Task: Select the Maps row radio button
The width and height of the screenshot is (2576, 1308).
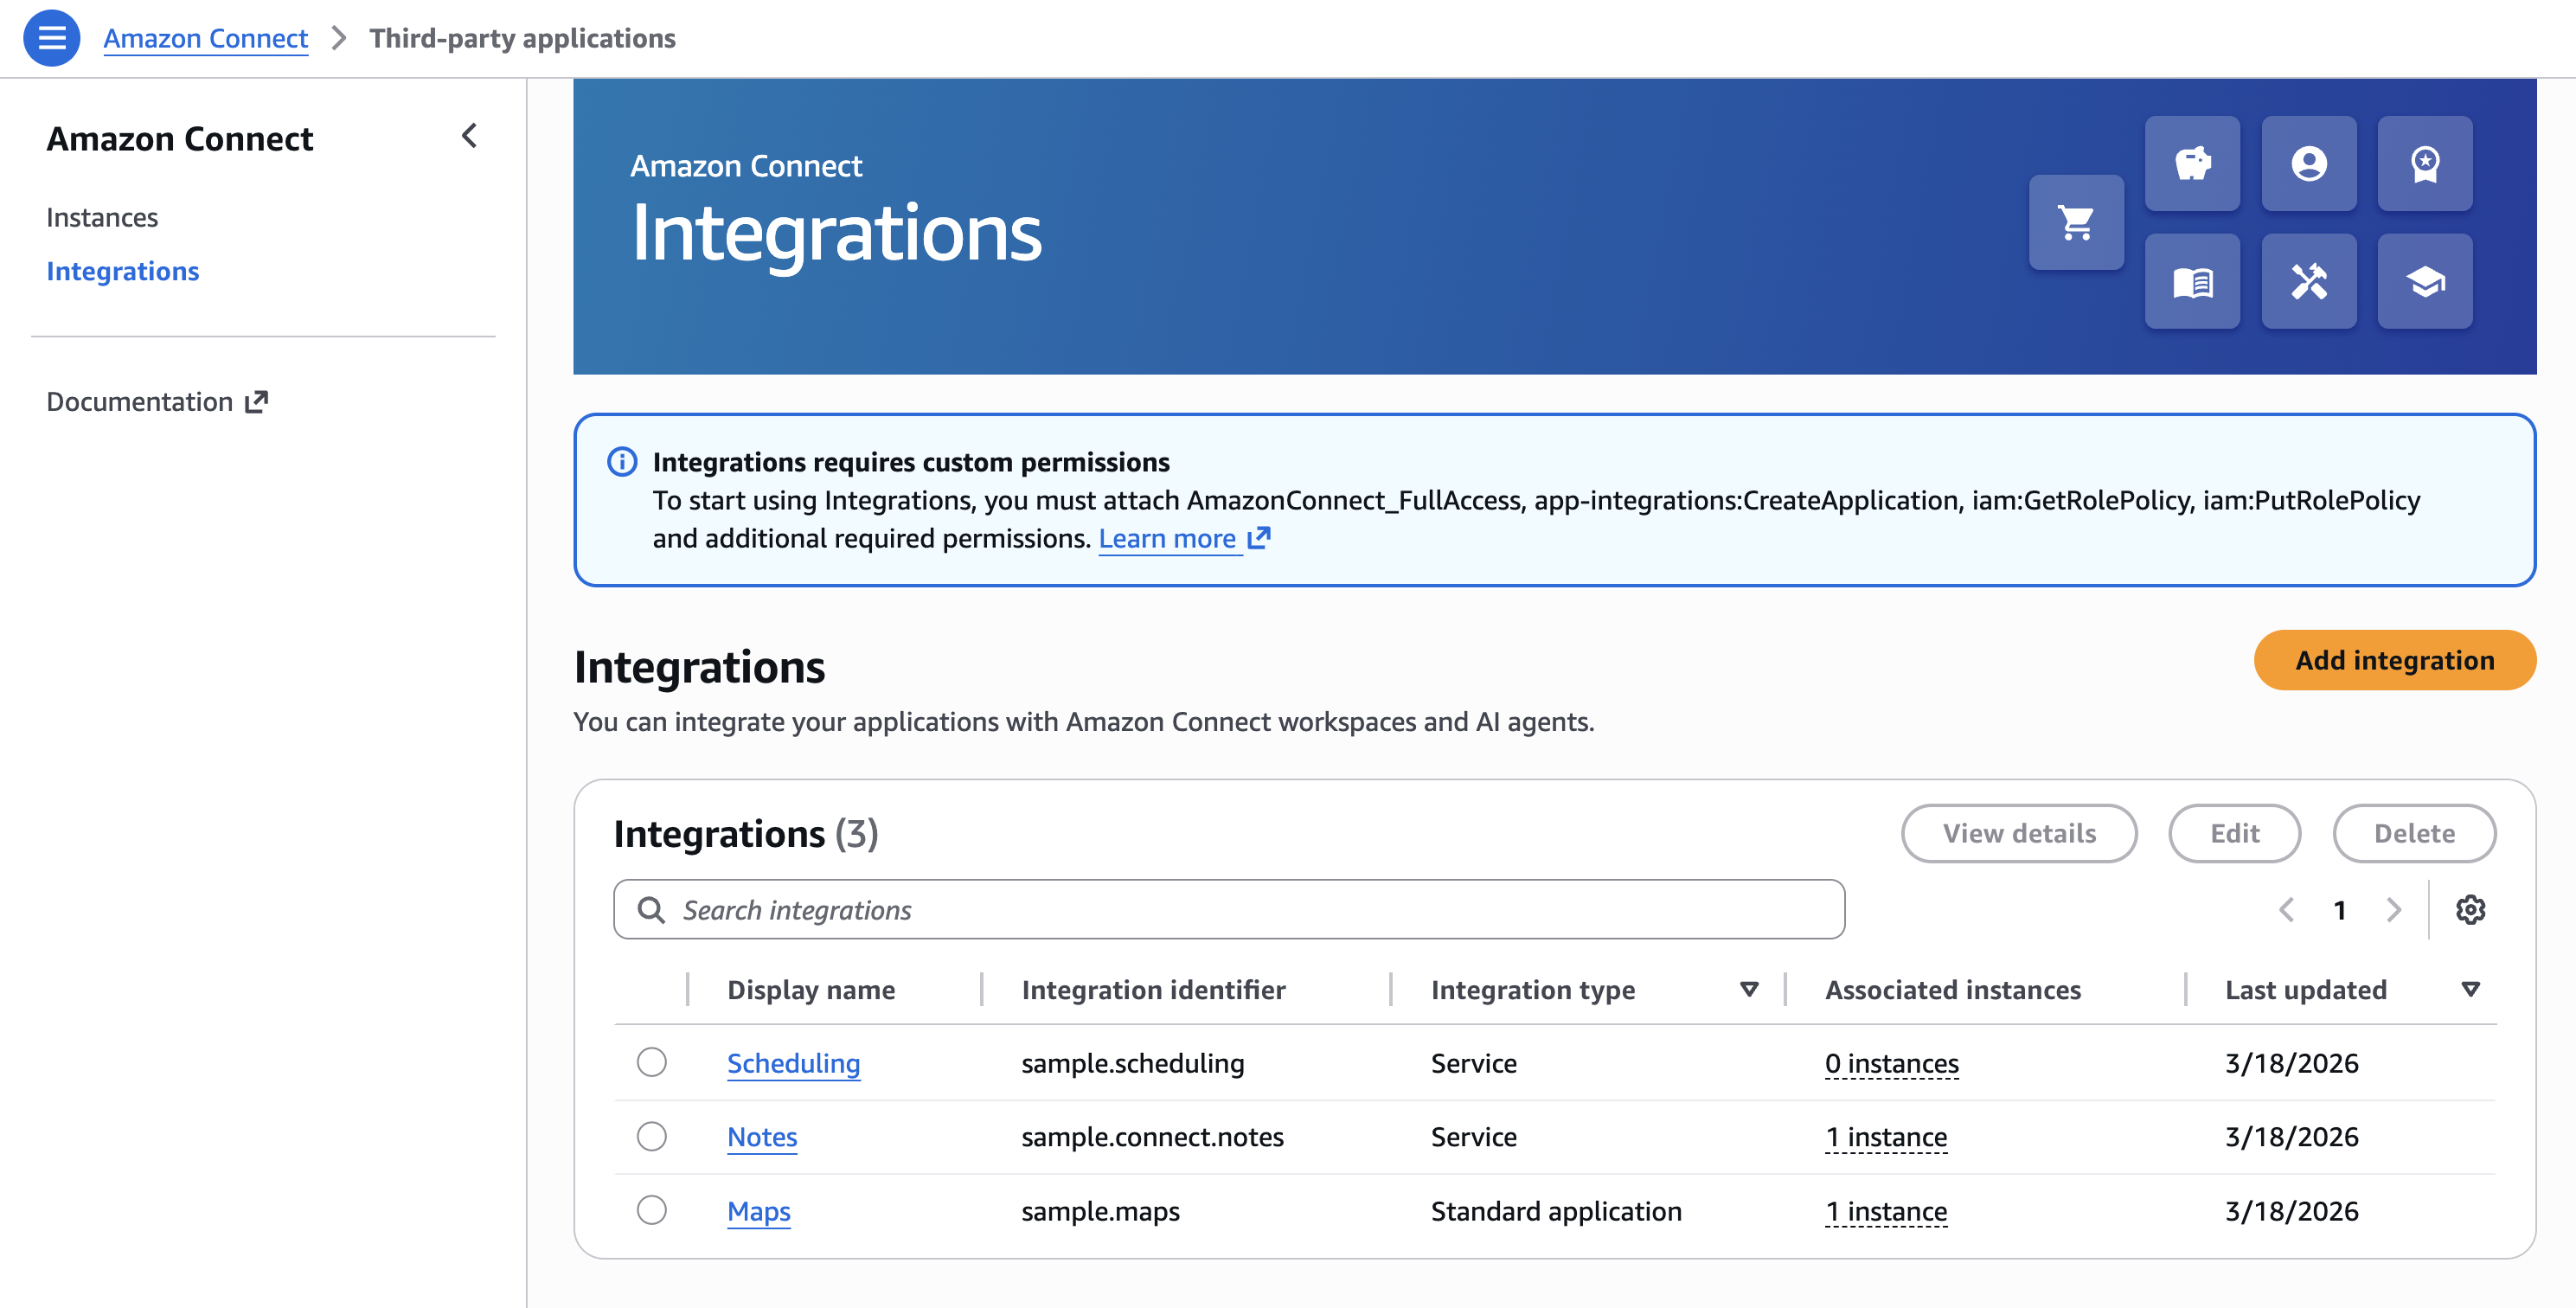Action: point(651,1210)
